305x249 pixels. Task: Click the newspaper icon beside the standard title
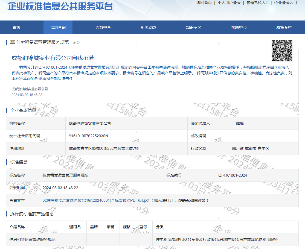[x=12, y=42]
